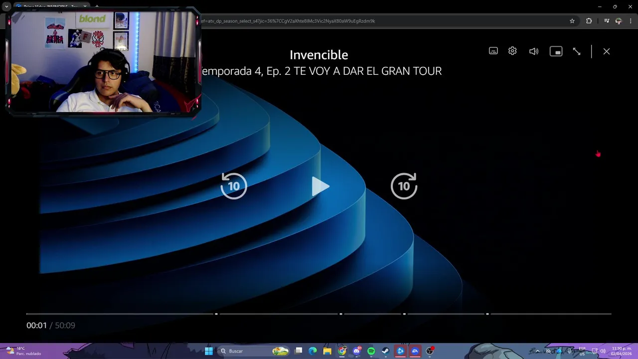Toggle fullscreen with the diagonal arrows icon
638x359 pixels.
577,51
